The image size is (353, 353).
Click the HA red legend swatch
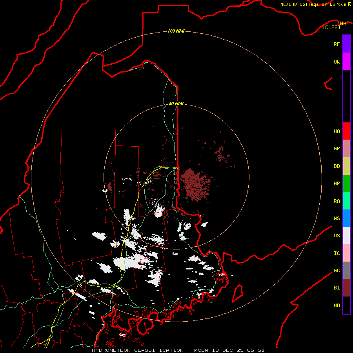pos(346,131)
